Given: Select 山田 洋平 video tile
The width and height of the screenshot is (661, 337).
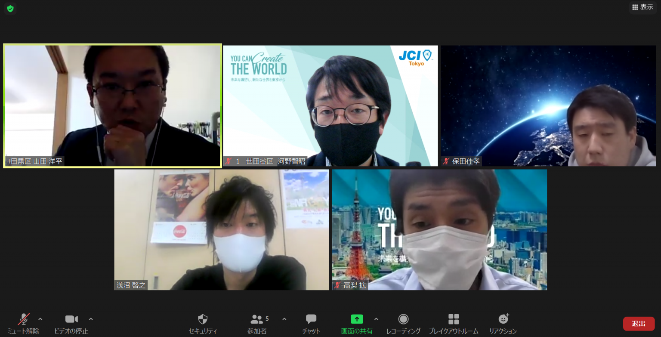Looking at the screenshot, I should 113,105.
